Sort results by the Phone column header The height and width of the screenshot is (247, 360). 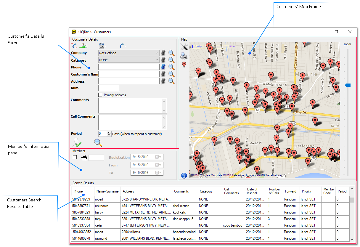click(83, 191)
